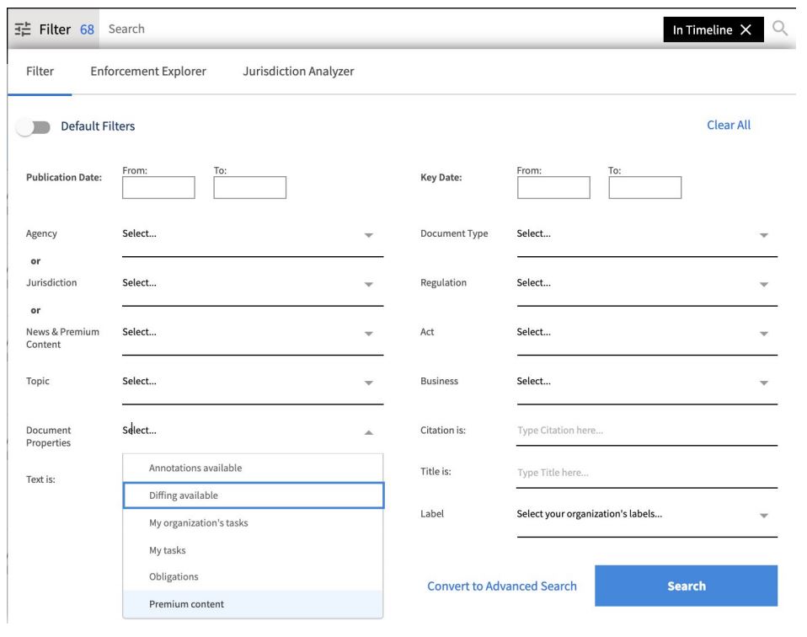Screen dimensions: 807x637
Task: Expand the Regulation dropdown arrow
Action: click(764, 284)
